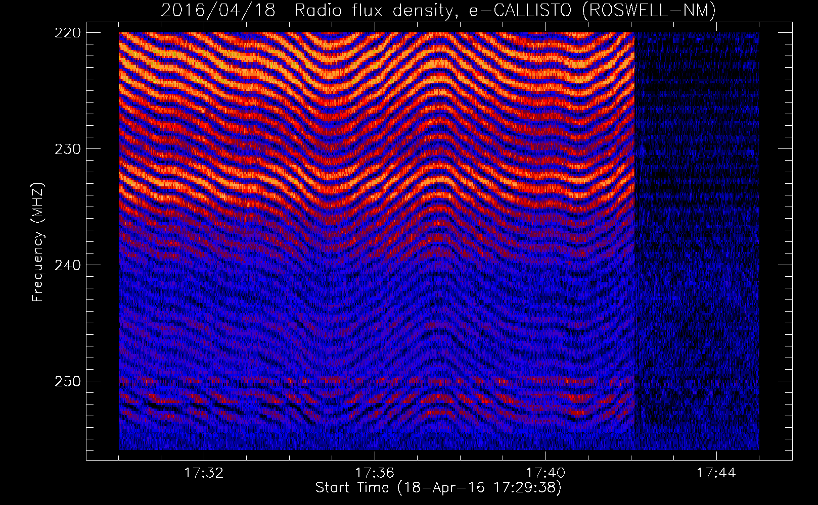Click the 230 frequency tick label
The width and height of the screenshot is (818, 505).
(x=67, y=149)
